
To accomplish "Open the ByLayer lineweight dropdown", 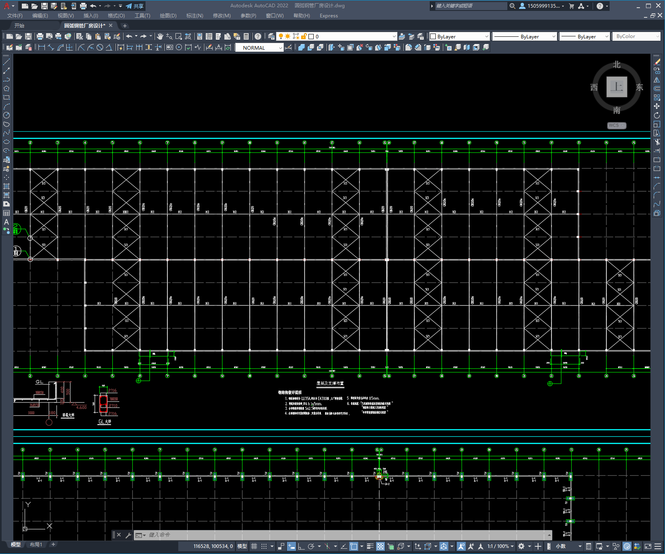I will click(x=585, y=36).
